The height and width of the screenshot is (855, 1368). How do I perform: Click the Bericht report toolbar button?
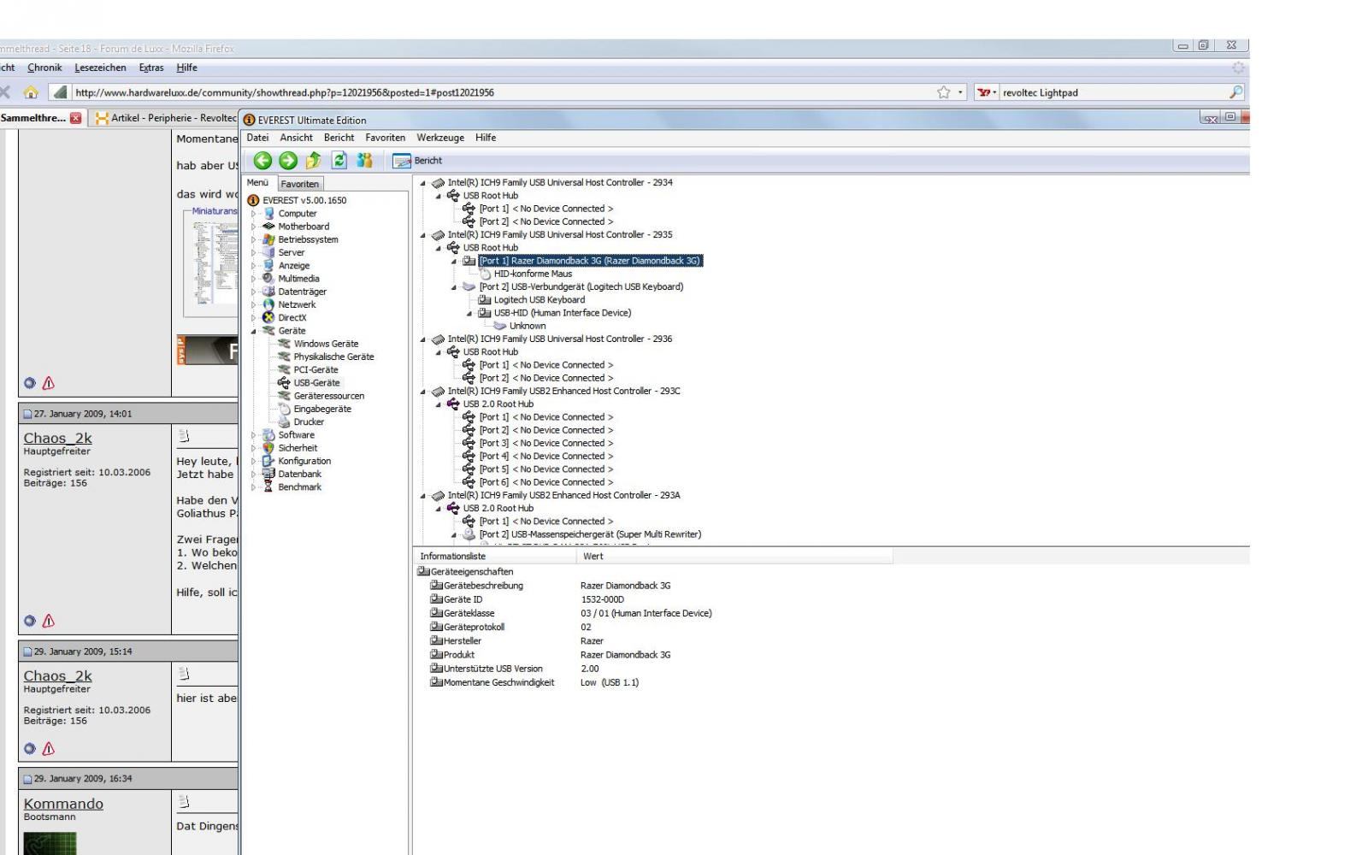click(417, 160)
